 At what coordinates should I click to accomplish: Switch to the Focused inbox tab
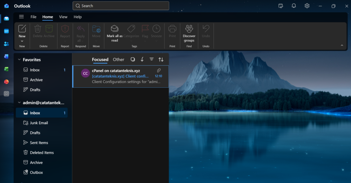(100, 60)
